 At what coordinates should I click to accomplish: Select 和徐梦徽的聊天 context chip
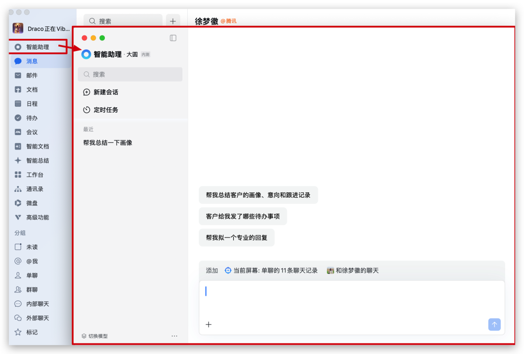tap(353, 270)
